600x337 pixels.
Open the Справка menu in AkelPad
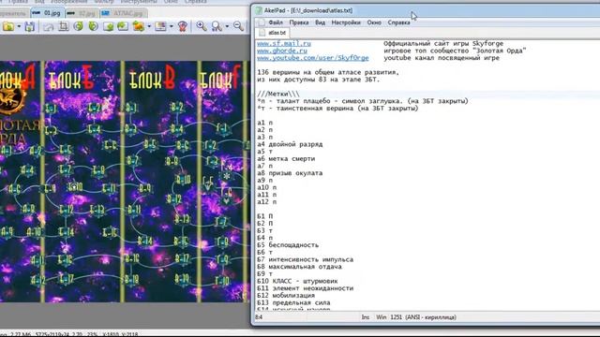(x=398, y=22)
